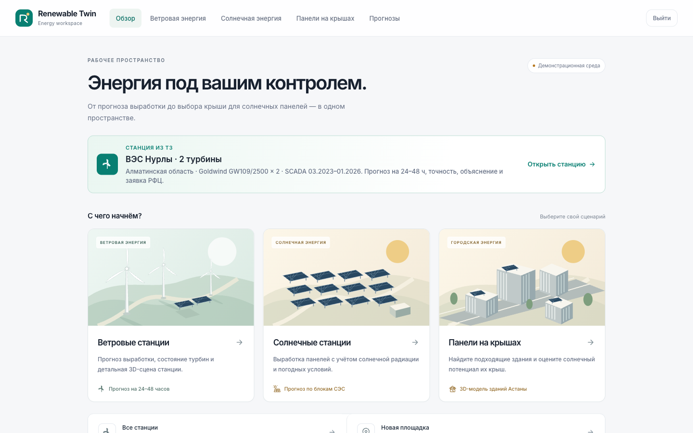This screenshot has height=433, width=693.
Task: Click the СОЛНЕЧНАЯ ЭНЕРГИЯ tag label
Action: [301, 242]
